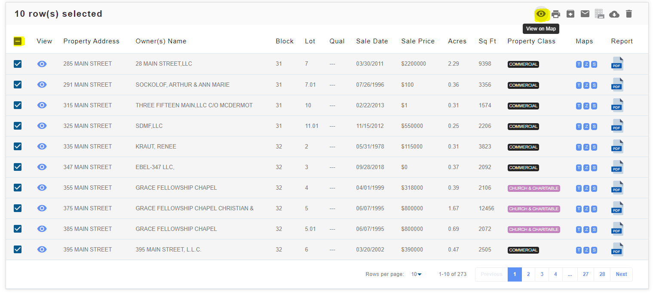Click the sale price $2200000 cell
This screenshot has height=294, width=656.
pos(414,64)
